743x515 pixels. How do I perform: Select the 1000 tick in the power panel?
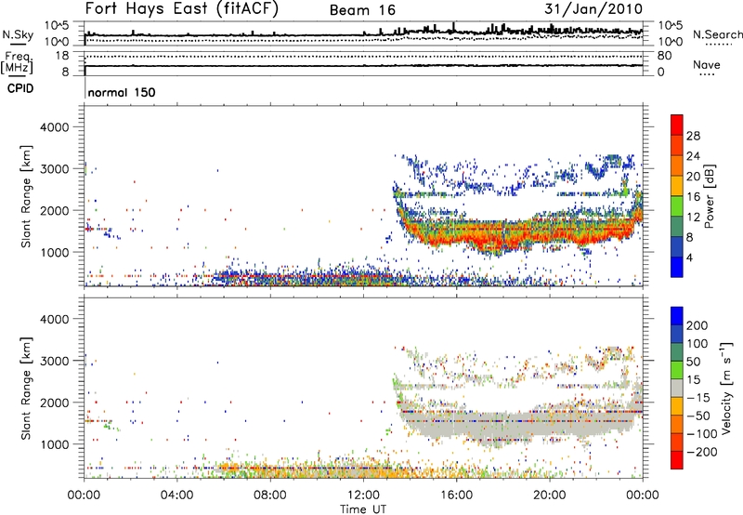pos(54,252)
